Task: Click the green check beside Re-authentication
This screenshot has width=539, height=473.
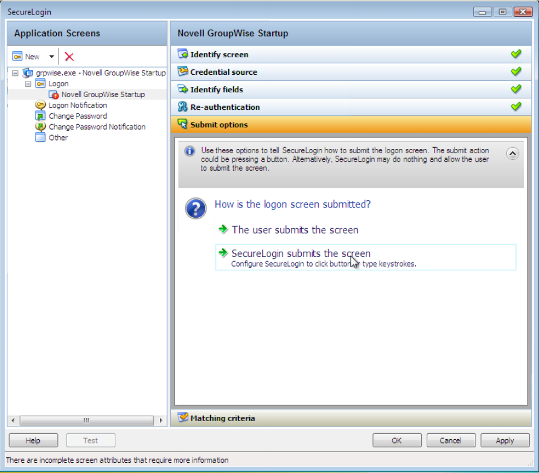Action: [x=516, y=106]
